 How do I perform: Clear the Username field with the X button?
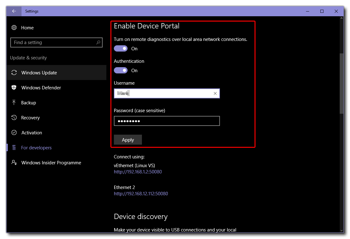click(x=215, y=93)
